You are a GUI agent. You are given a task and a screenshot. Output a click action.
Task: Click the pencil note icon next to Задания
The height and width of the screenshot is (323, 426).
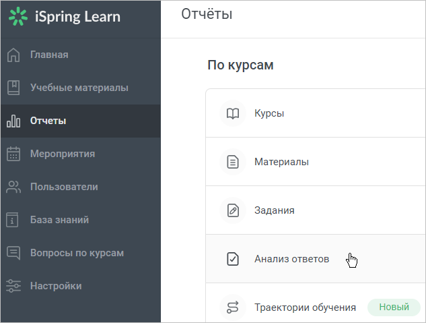tap(233, 210)
